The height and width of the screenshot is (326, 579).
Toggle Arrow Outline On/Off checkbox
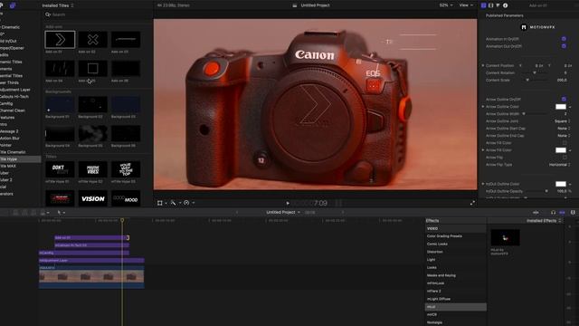pos(564,99)
